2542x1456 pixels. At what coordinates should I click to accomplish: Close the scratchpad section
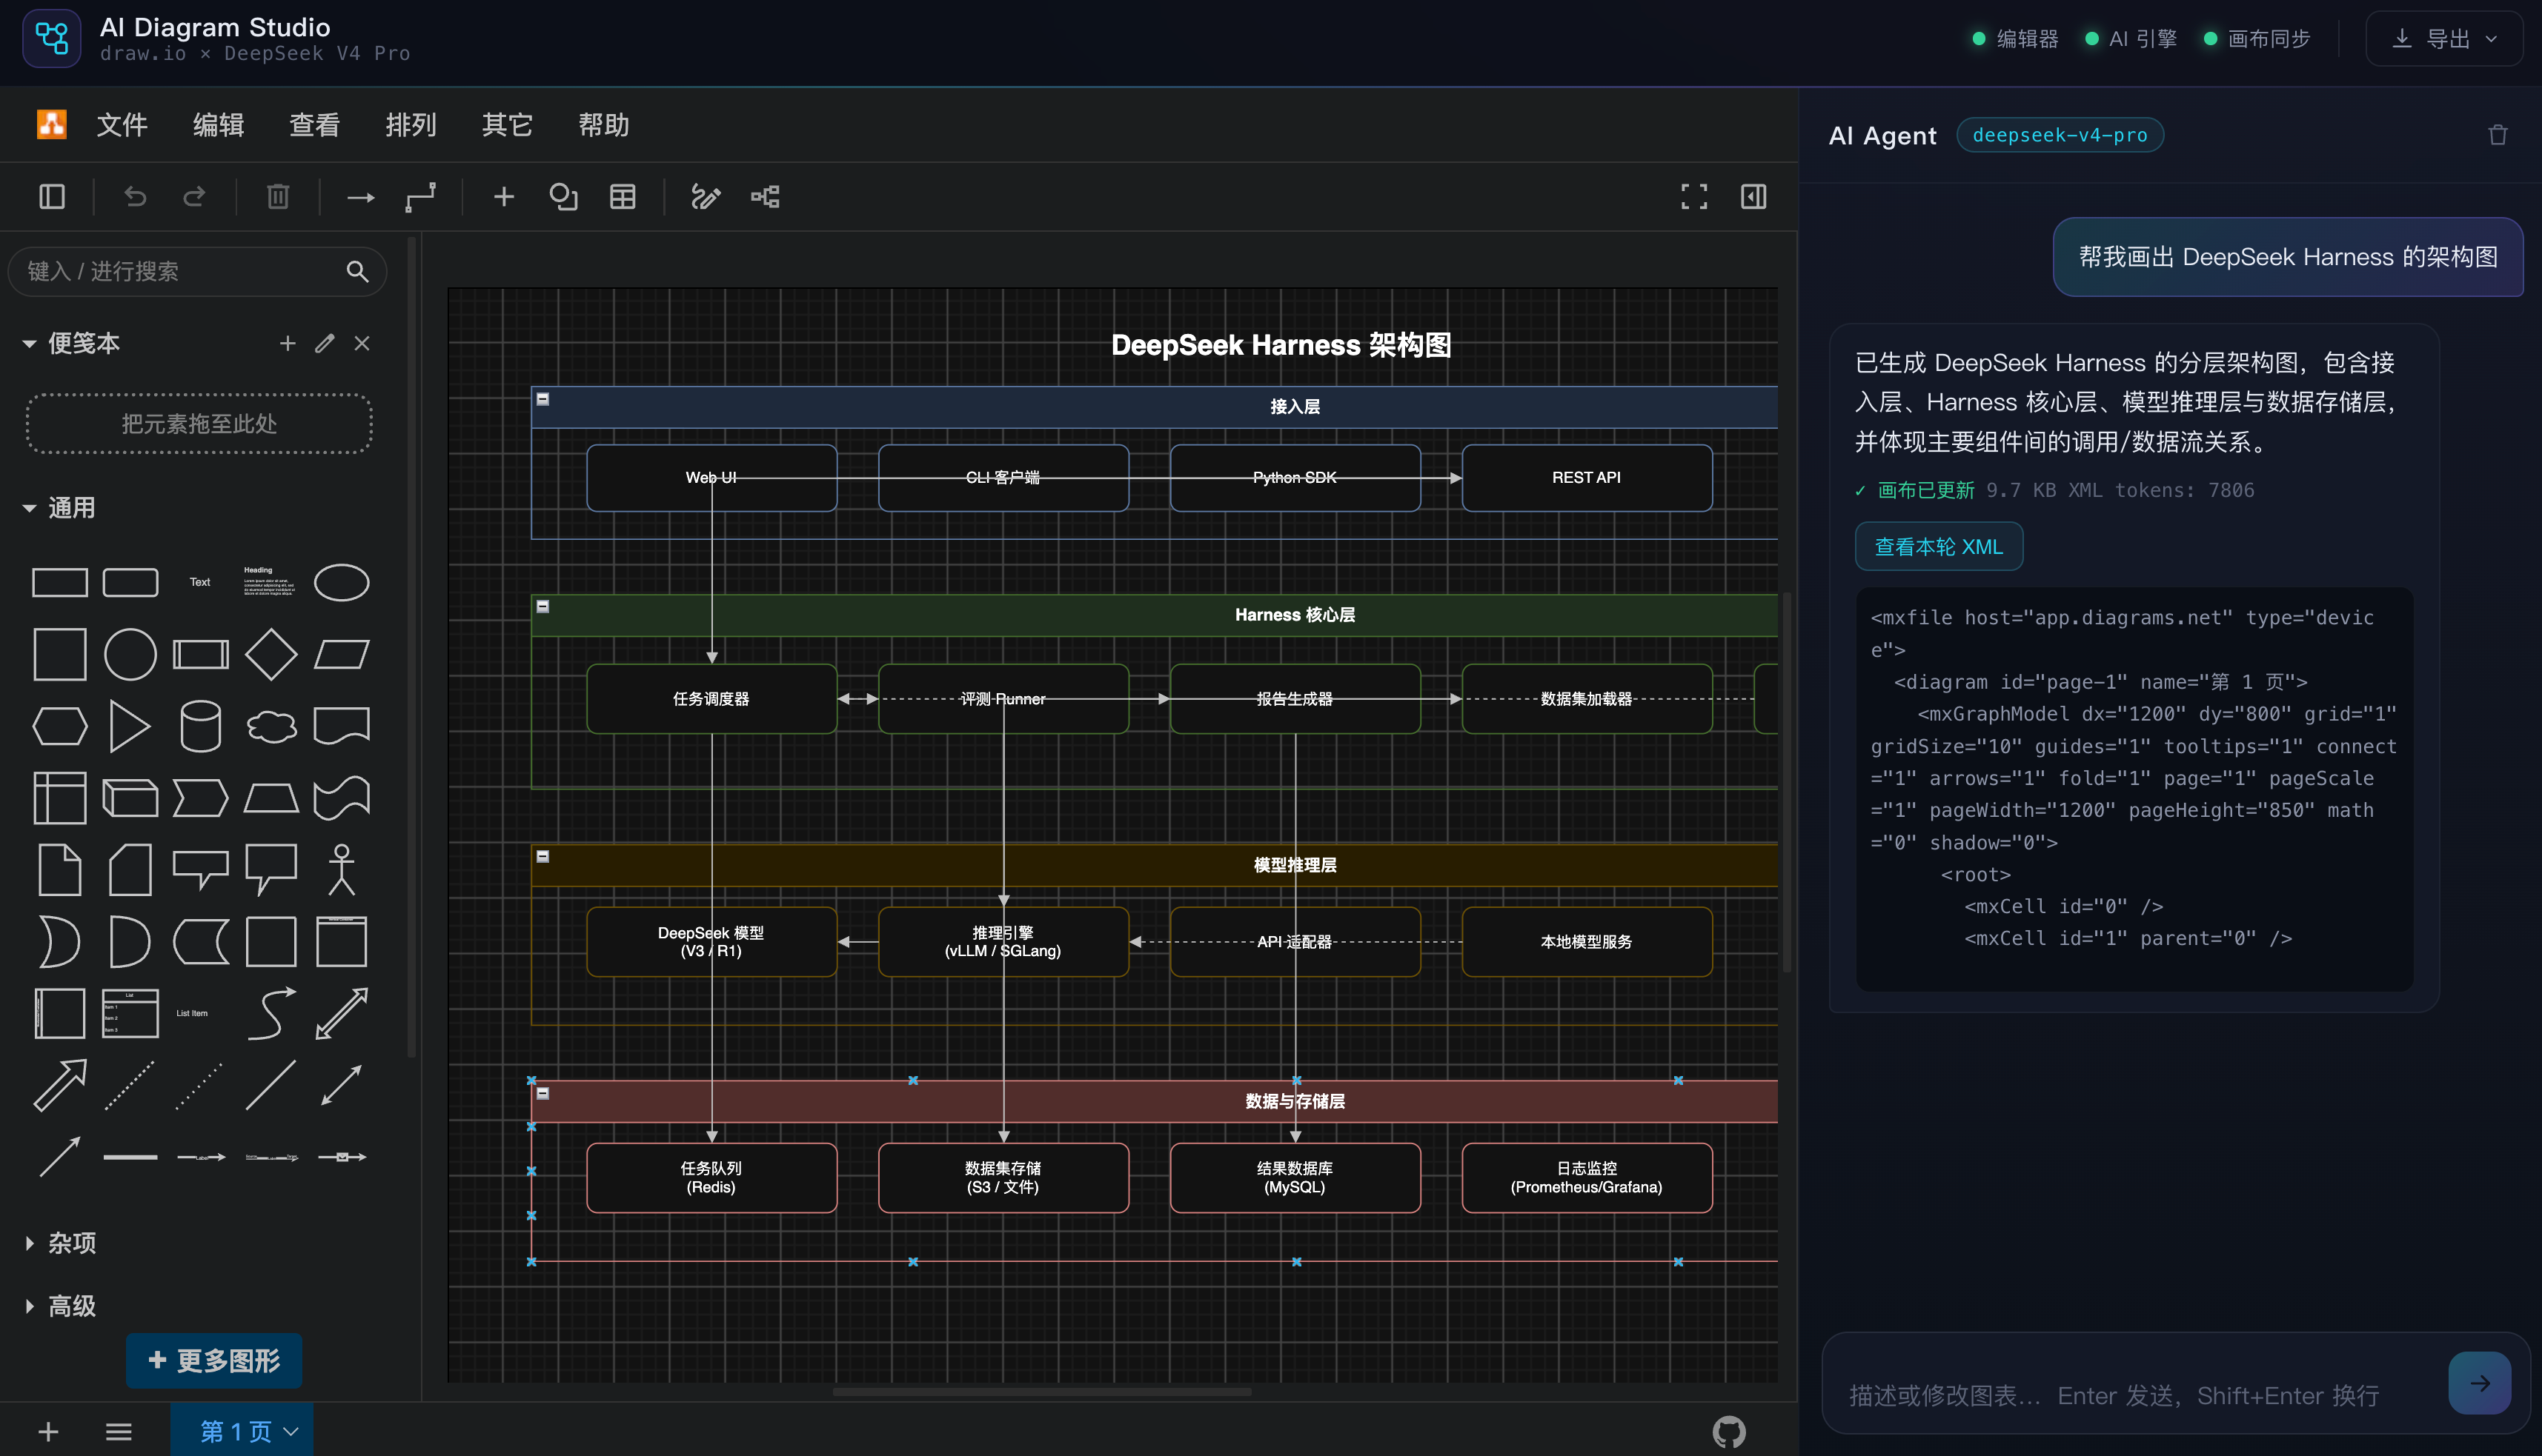362,344
